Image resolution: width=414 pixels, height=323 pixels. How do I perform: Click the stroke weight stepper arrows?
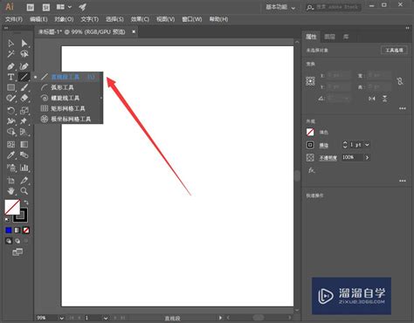(345, 145)
